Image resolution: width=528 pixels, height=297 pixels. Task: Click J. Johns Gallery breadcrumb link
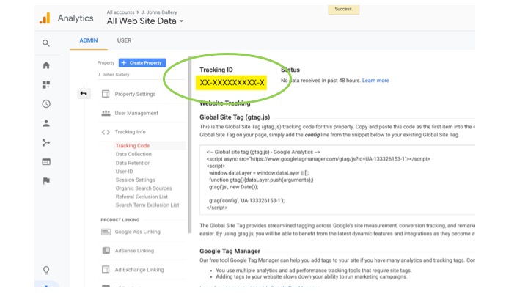(x=159, y=12)
